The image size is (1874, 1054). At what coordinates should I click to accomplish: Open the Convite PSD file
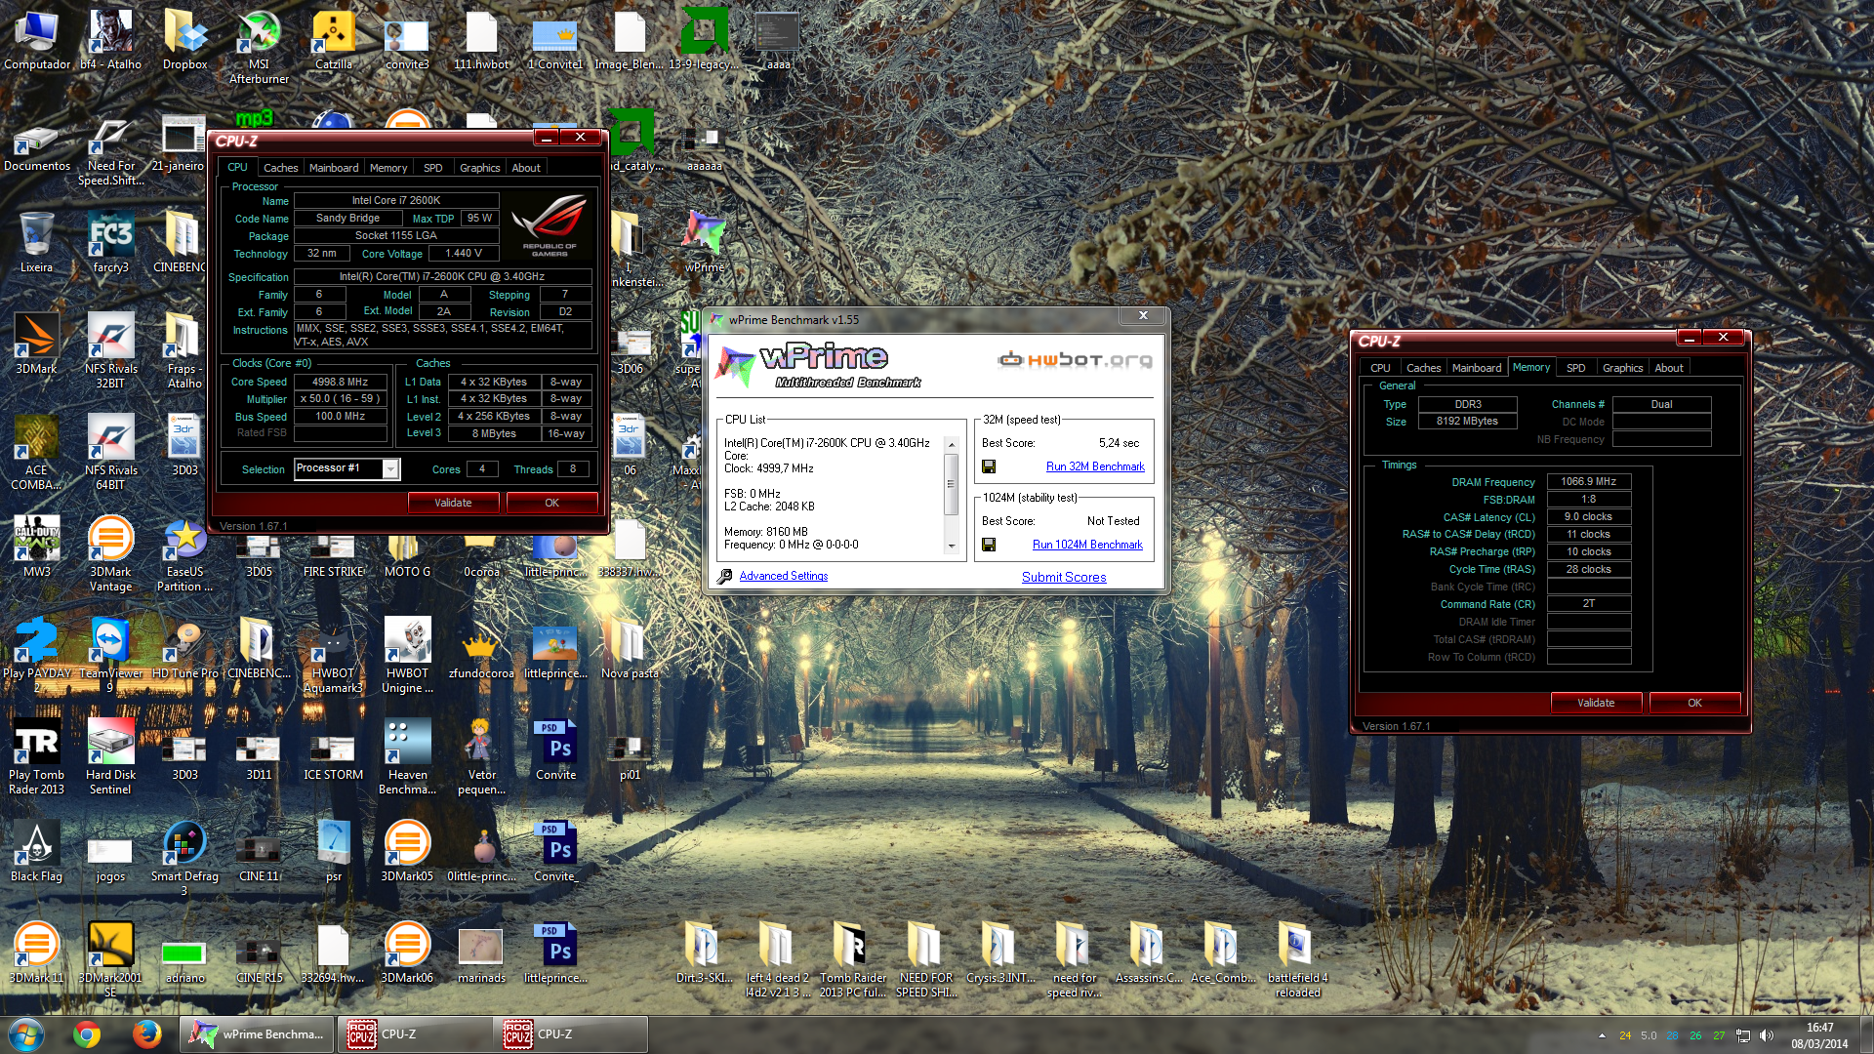[x=555, y=750]
